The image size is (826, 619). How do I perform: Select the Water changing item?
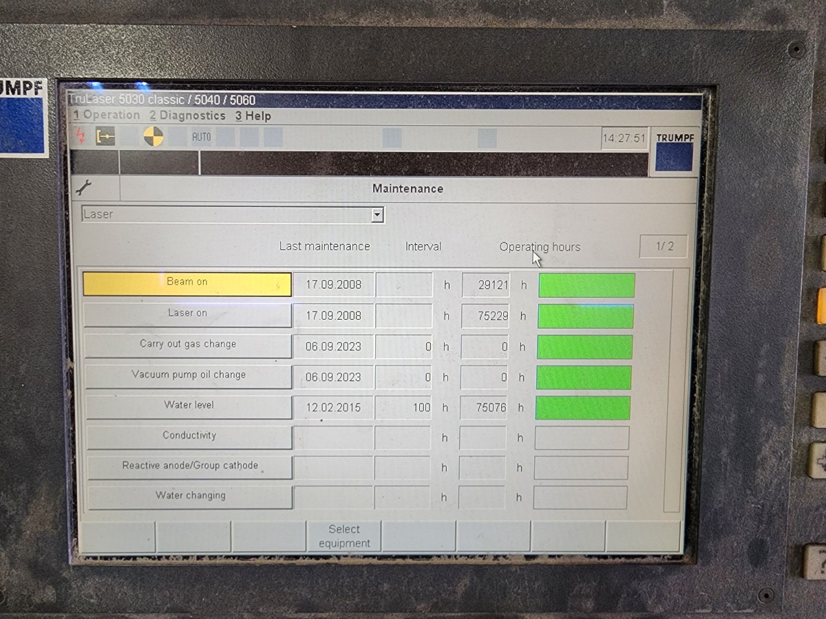point(190,497)
